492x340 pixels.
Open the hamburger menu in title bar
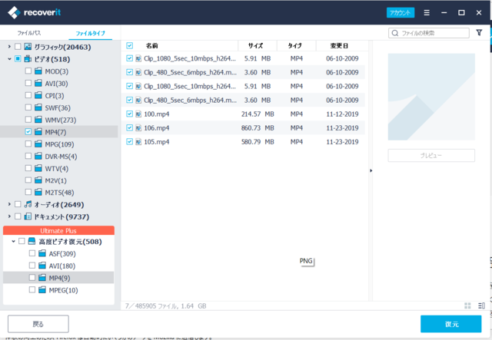pyautogui.click(x=427, y=13)
